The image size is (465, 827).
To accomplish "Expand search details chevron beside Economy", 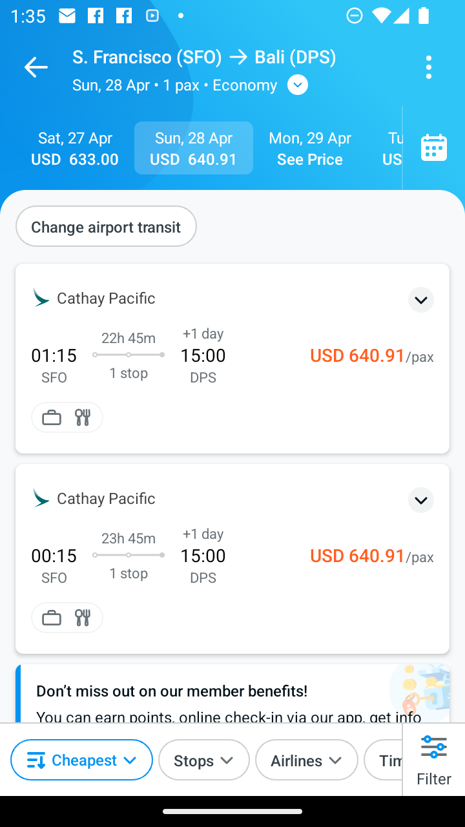I will tap(297, 85).
